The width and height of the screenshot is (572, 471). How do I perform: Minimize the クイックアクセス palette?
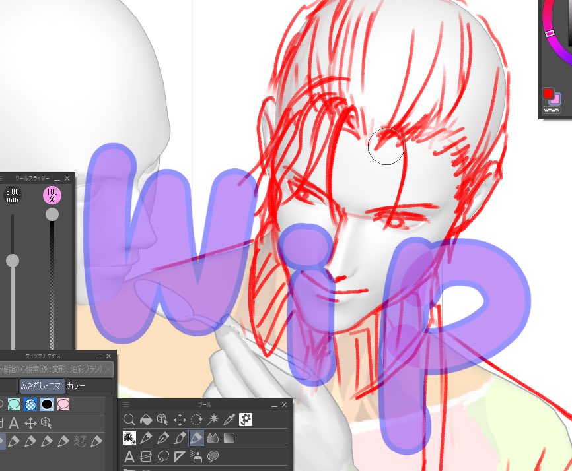(x=99, y=356)
